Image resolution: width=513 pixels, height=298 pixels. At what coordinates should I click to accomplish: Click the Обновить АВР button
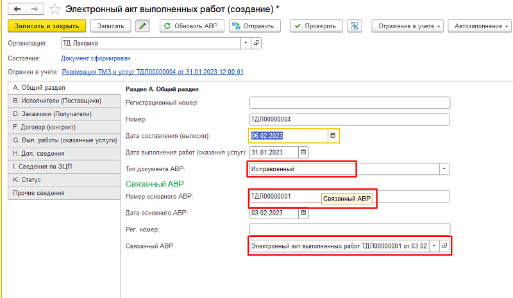pyautogui.click(x=192, y=26)
